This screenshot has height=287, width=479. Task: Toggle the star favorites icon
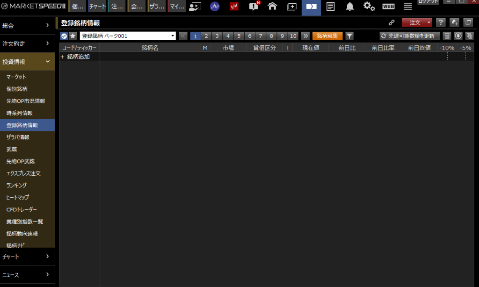[73, 36]
